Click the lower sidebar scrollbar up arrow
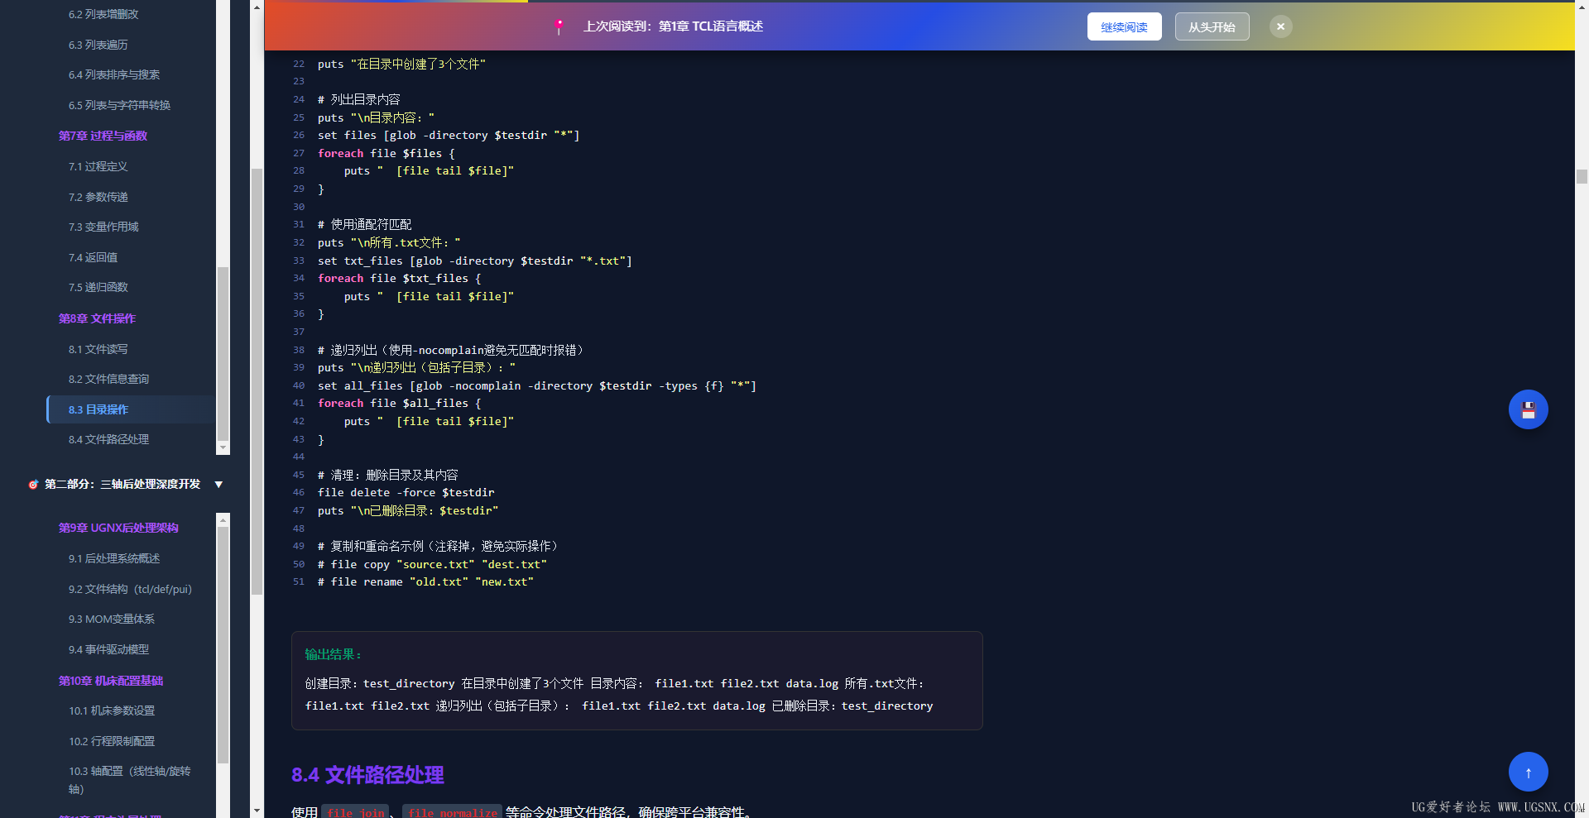The width and height of the screenshot is (1589, 818). 223,520
